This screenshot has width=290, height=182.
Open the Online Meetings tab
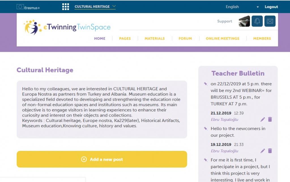(x=222, y=38)
